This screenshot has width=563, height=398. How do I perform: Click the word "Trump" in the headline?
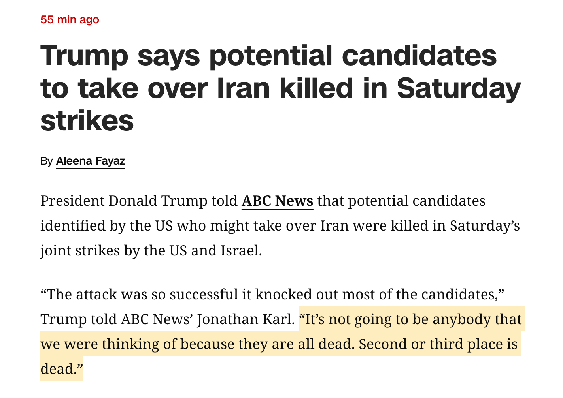[x=84, y=56]
